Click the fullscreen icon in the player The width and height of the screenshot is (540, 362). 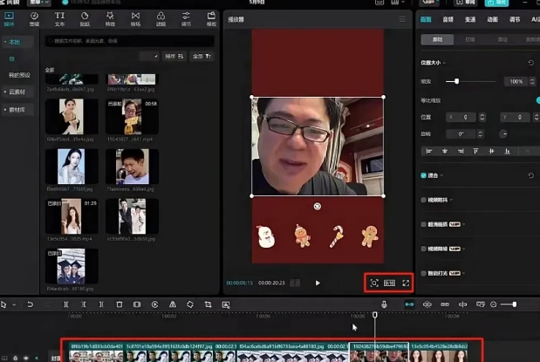point(406,283)
